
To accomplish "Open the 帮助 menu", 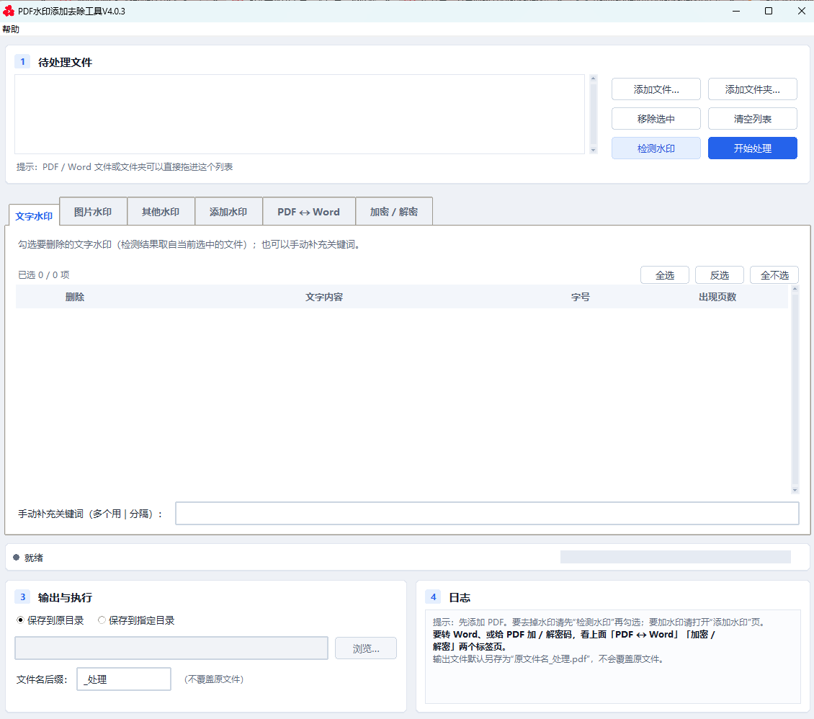I will (x=11, y=29).
